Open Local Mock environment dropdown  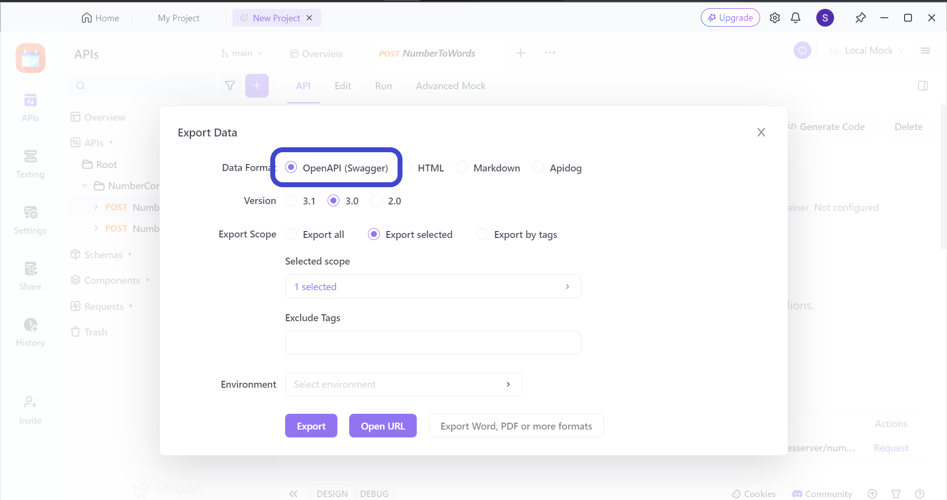867,50
